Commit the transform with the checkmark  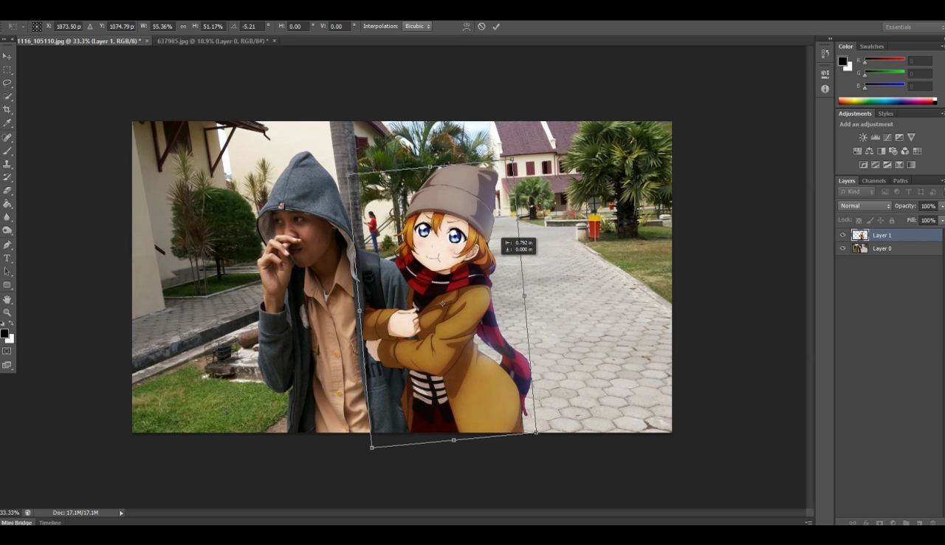click(x=496, y=27)
